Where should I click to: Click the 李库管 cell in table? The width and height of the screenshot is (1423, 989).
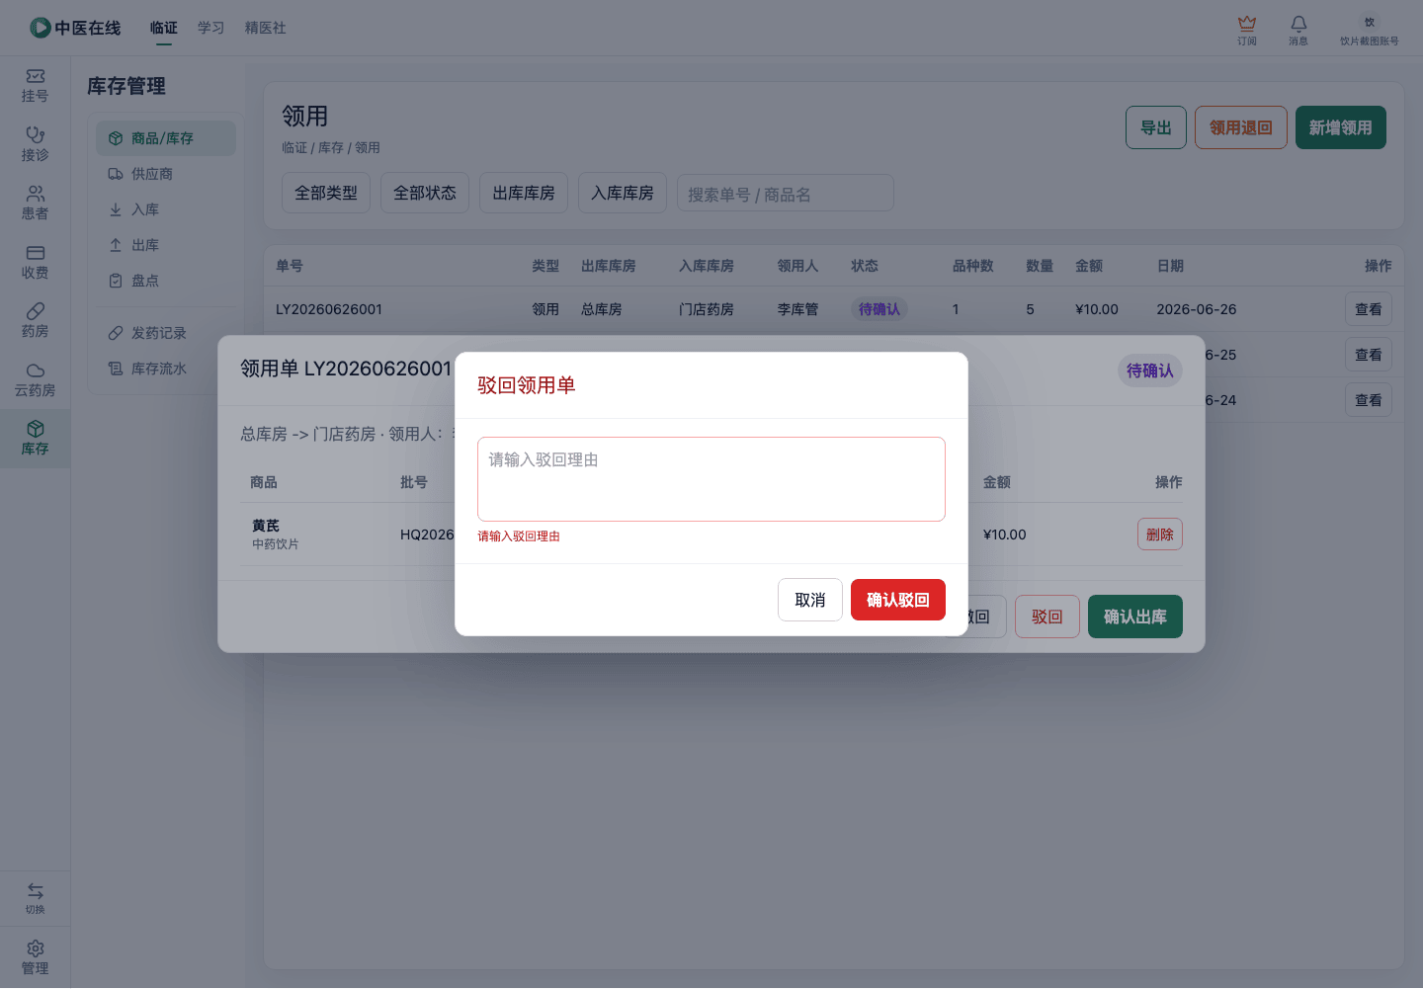pos(797,309)
